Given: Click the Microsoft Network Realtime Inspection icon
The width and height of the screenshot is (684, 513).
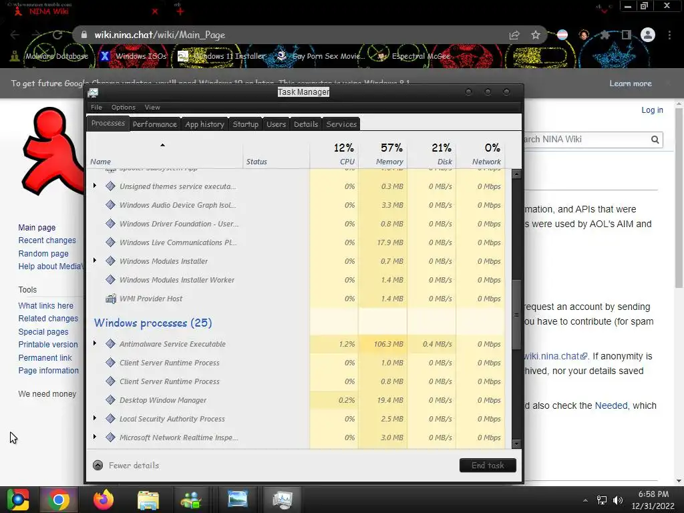Looking at the screenshot, I should [x=110, y=437].
